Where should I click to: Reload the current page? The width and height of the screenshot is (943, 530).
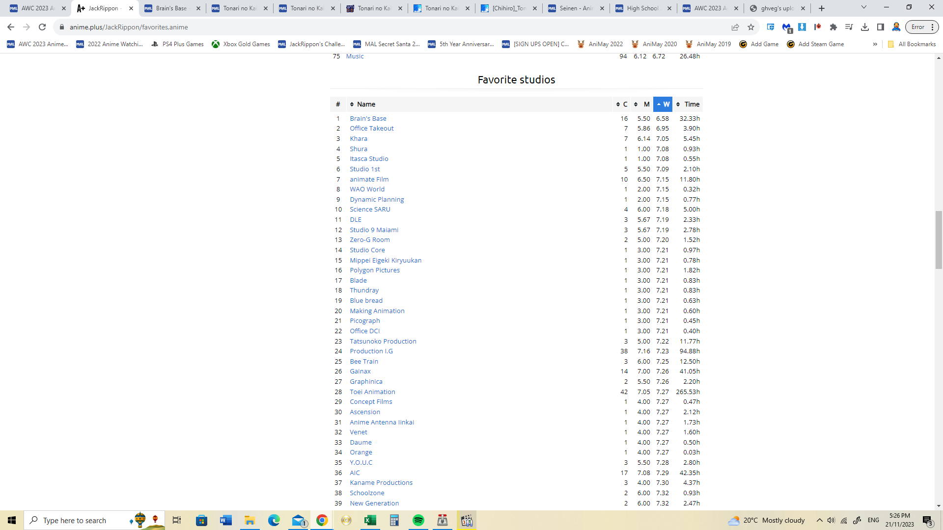[42, 27]
